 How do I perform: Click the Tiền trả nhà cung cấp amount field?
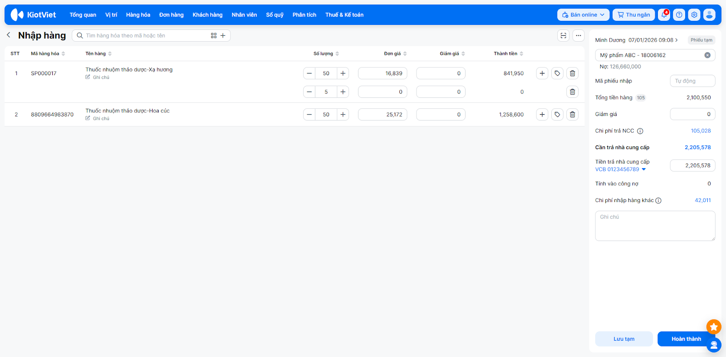[x=692, y=166]
